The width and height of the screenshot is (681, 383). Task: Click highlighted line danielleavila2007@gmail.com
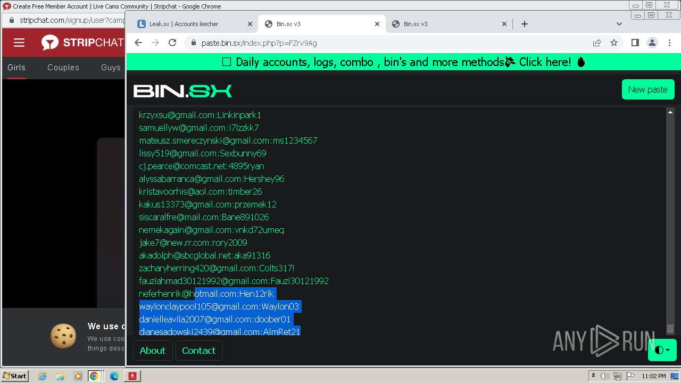(x=215, y=319)
